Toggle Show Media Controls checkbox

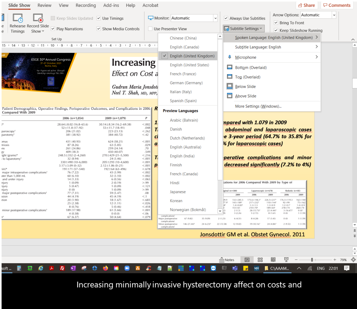click(x=99, y=29)
